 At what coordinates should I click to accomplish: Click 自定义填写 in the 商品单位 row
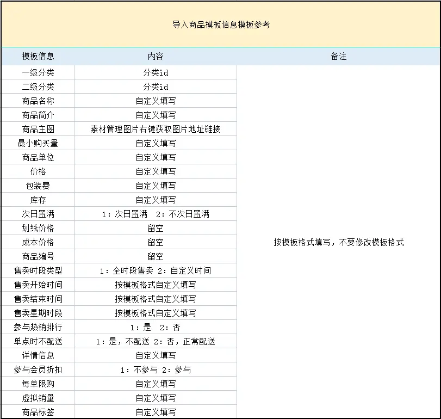point(156,157)
